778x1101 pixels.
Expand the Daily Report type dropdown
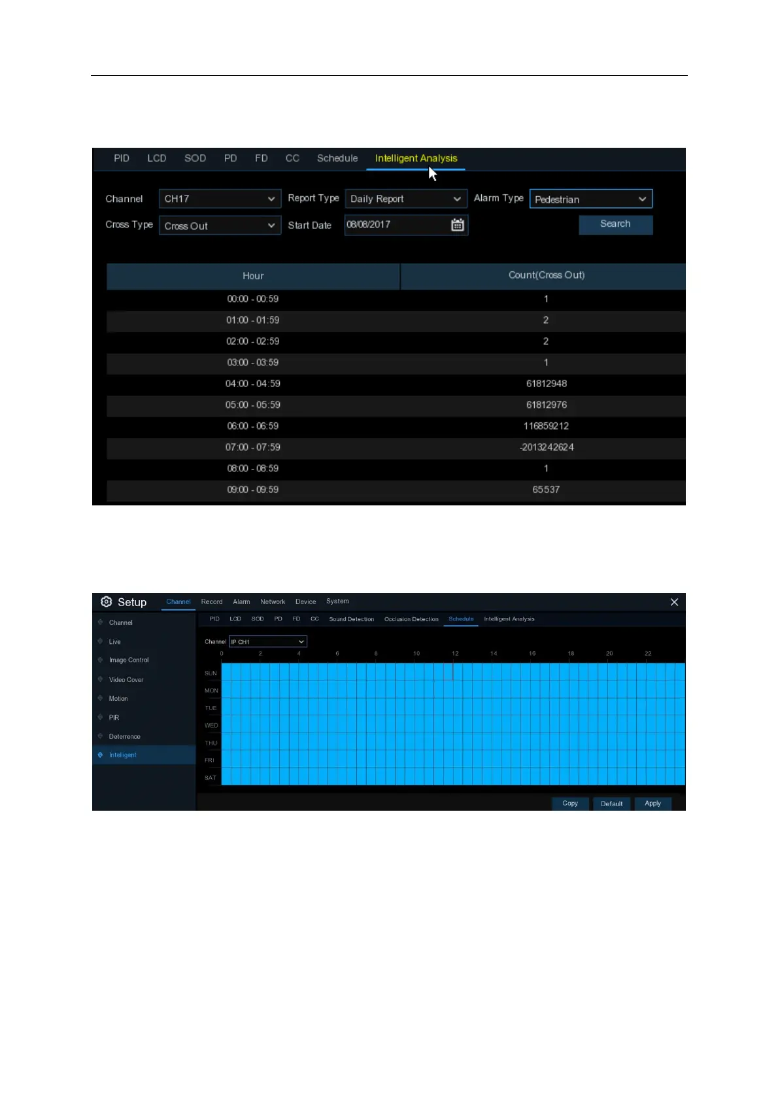[x=406, y=199]
